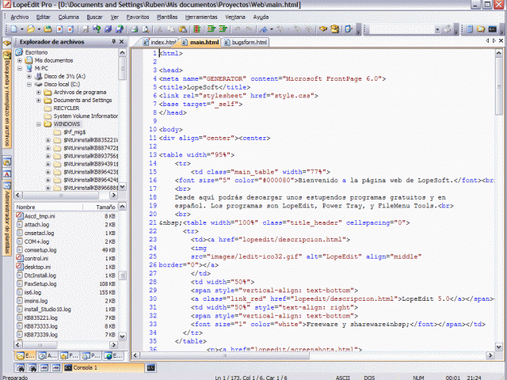
Task: Click the toolbar combo box input field
Action: click(402, 30)
